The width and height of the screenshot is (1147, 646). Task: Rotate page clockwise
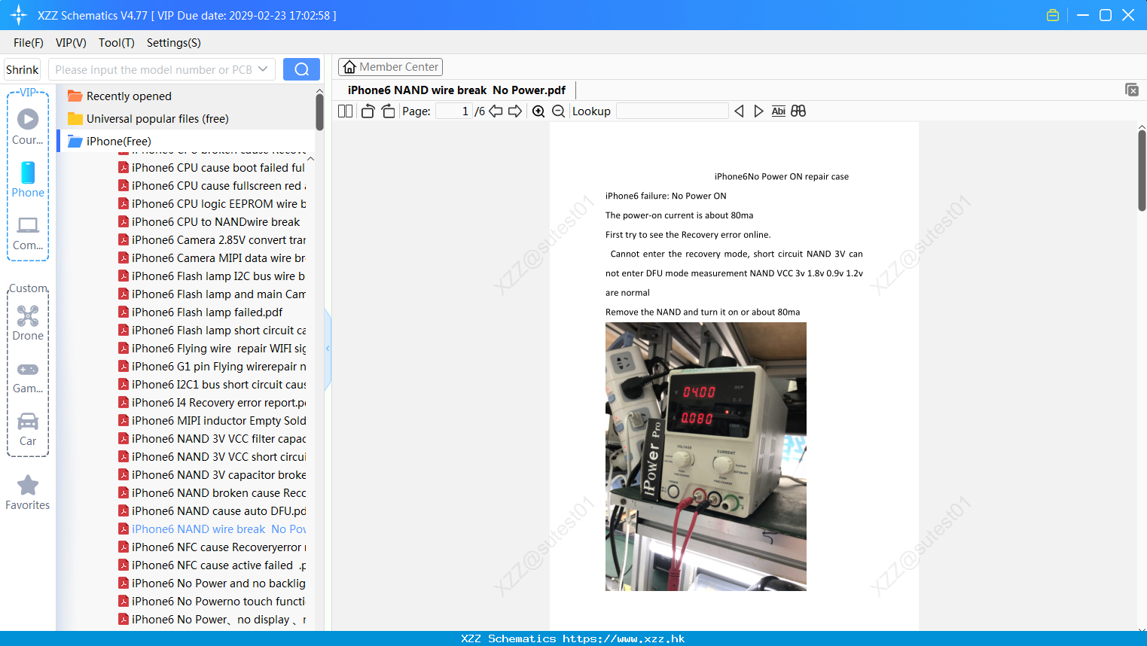coord(388,111)
